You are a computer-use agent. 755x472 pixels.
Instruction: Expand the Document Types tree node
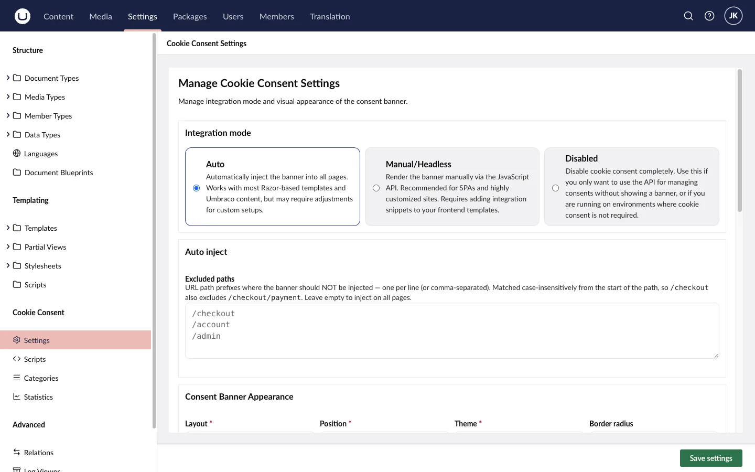[x=8, y=78]
